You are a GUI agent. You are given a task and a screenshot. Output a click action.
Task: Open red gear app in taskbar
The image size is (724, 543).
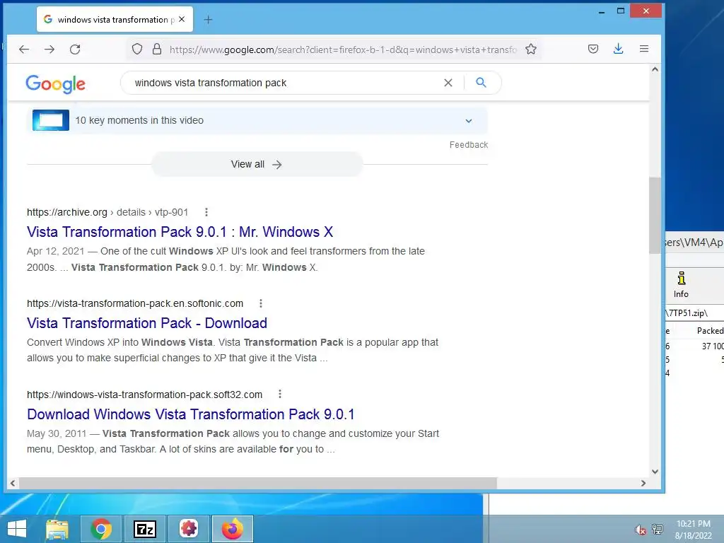189,529
